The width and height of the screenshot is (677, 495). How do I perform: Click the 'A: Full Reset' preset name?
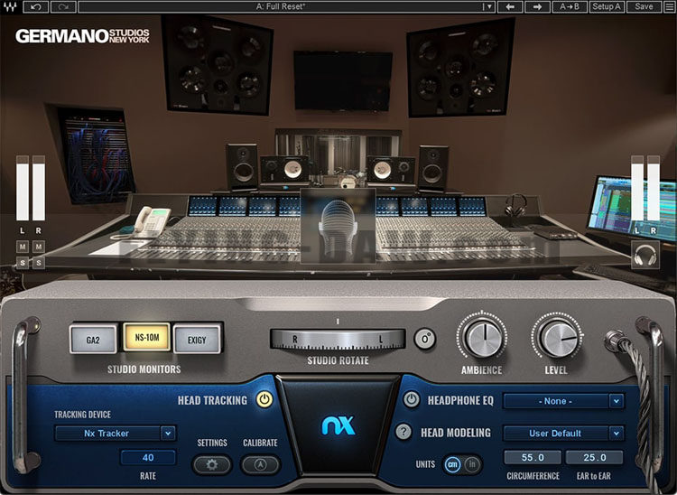coord(280,6)
